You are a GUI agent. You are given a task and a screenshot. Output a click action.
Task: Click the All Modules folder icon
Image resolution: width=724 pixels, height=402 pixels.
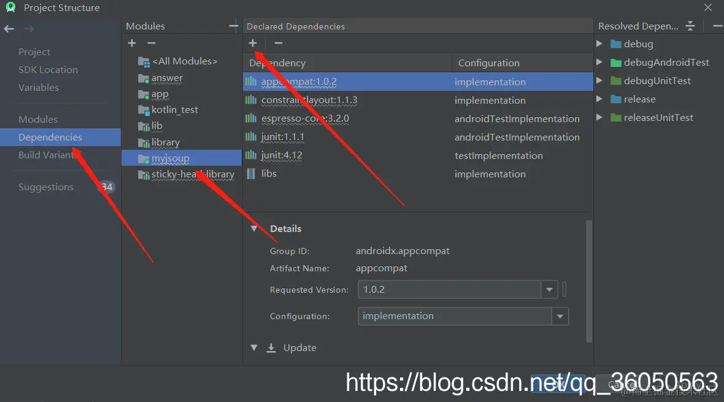click(144, 61)
